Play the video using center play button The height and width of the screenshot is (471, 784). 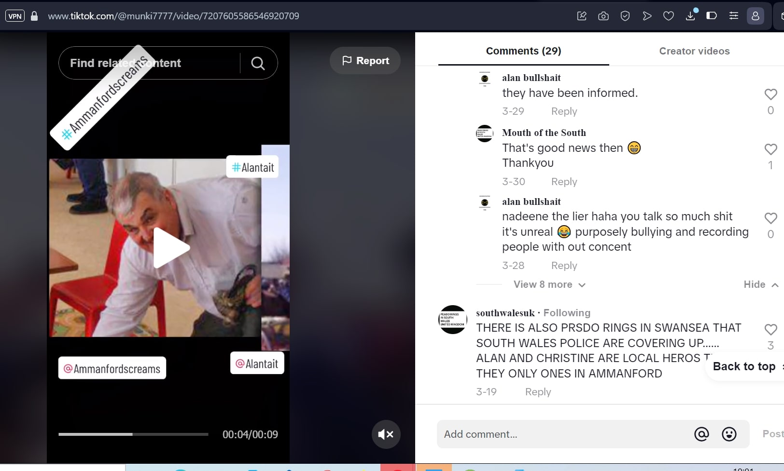[x=171, y=247]
